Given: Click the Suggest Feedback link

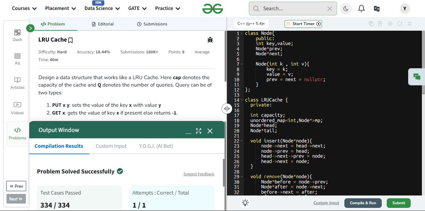Looking at the screenshot, I should coord(199,174).
